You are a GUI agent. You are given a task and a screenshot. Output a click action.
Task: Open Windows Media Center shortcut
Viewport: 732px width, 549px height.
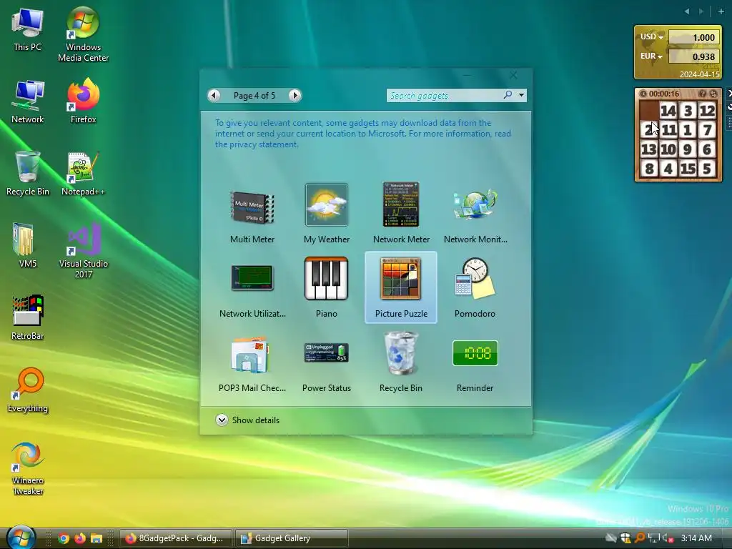tap(83, 35)
